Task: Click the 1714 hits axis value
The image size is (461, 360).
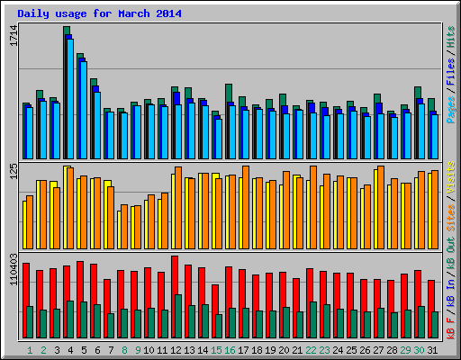Action: click(x=14, y=36)
